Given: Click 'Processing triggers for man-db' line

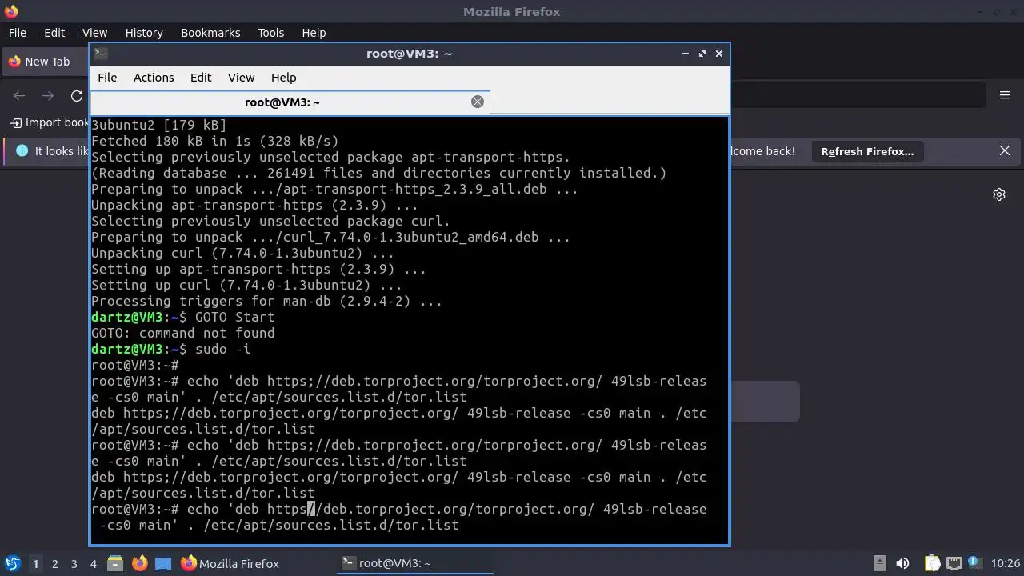Looking at the screenshot, I should (x=266, y=301).
